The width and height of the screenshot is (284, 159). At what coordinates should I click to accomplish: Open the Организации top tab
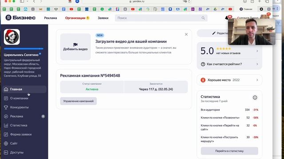coord(77,18)
